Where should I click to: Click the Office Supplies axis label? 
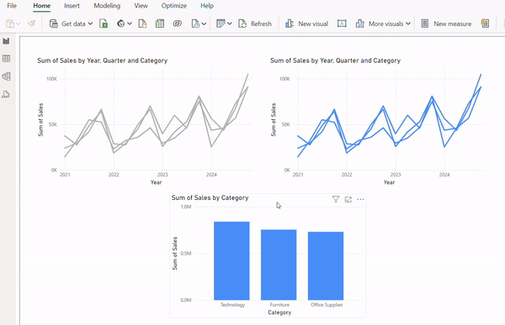[x=327, y=305]
